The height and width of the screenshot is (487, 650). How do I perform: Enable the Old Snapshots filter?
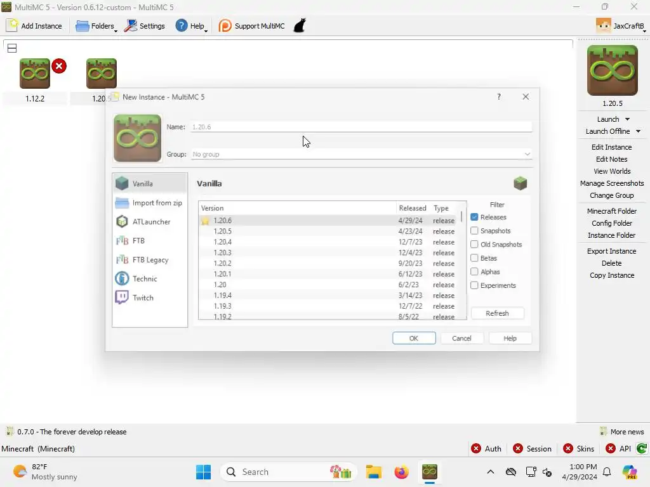pos(474,244)
